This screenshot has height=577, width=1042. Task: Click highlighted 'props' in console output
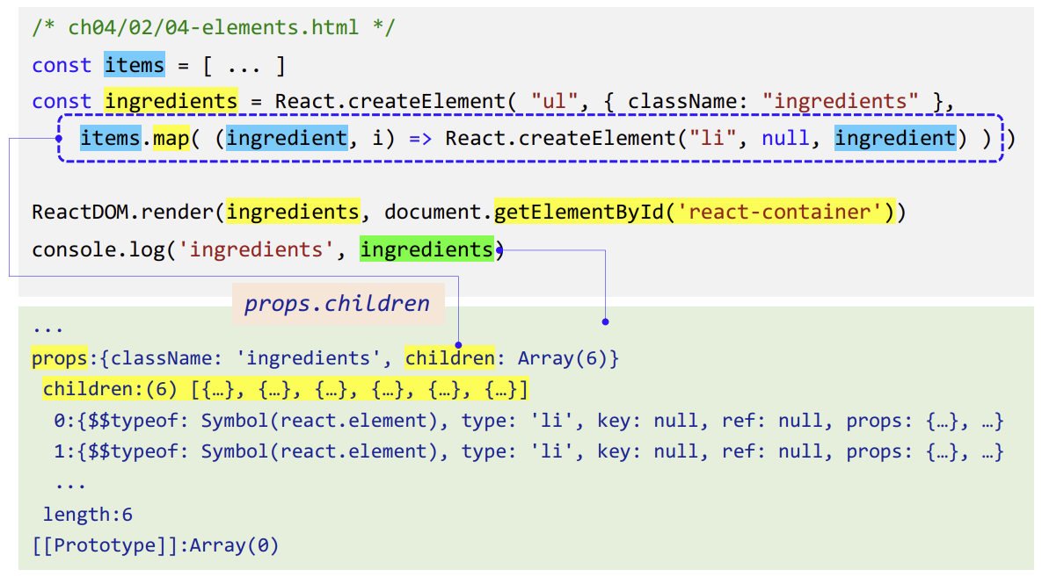[x=60, y=358]
